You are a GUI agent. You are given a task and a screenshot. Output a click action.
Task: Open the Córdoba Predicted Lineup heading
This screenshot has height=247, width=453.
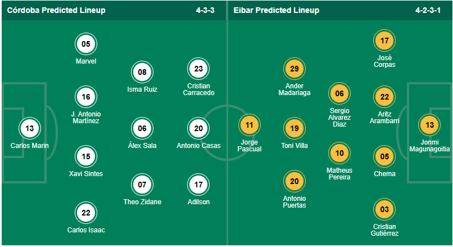tap(56, 10)
